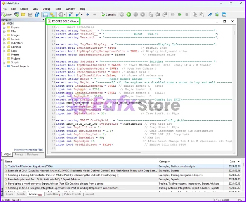The image size is (246, 202).
Task: Save the file with the floppy icon
Action: tap(30, 15)
